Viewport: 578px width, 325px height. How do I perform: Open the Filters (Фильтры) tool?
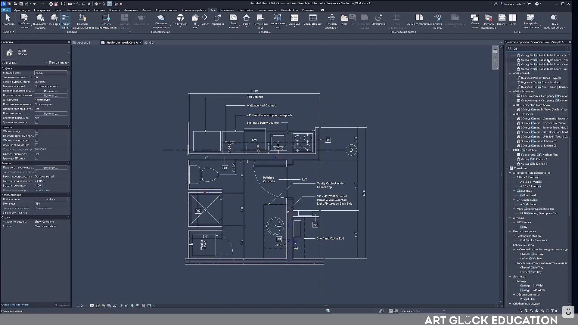pyautogui.click(x=54, y=20)
